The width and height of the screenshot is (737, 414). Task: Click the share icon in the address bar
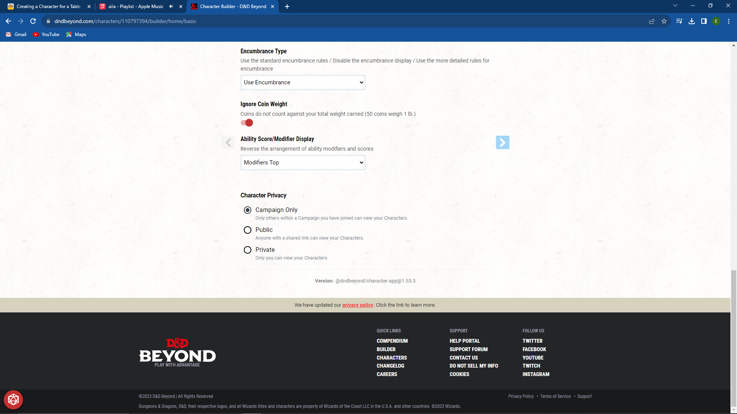652,21
